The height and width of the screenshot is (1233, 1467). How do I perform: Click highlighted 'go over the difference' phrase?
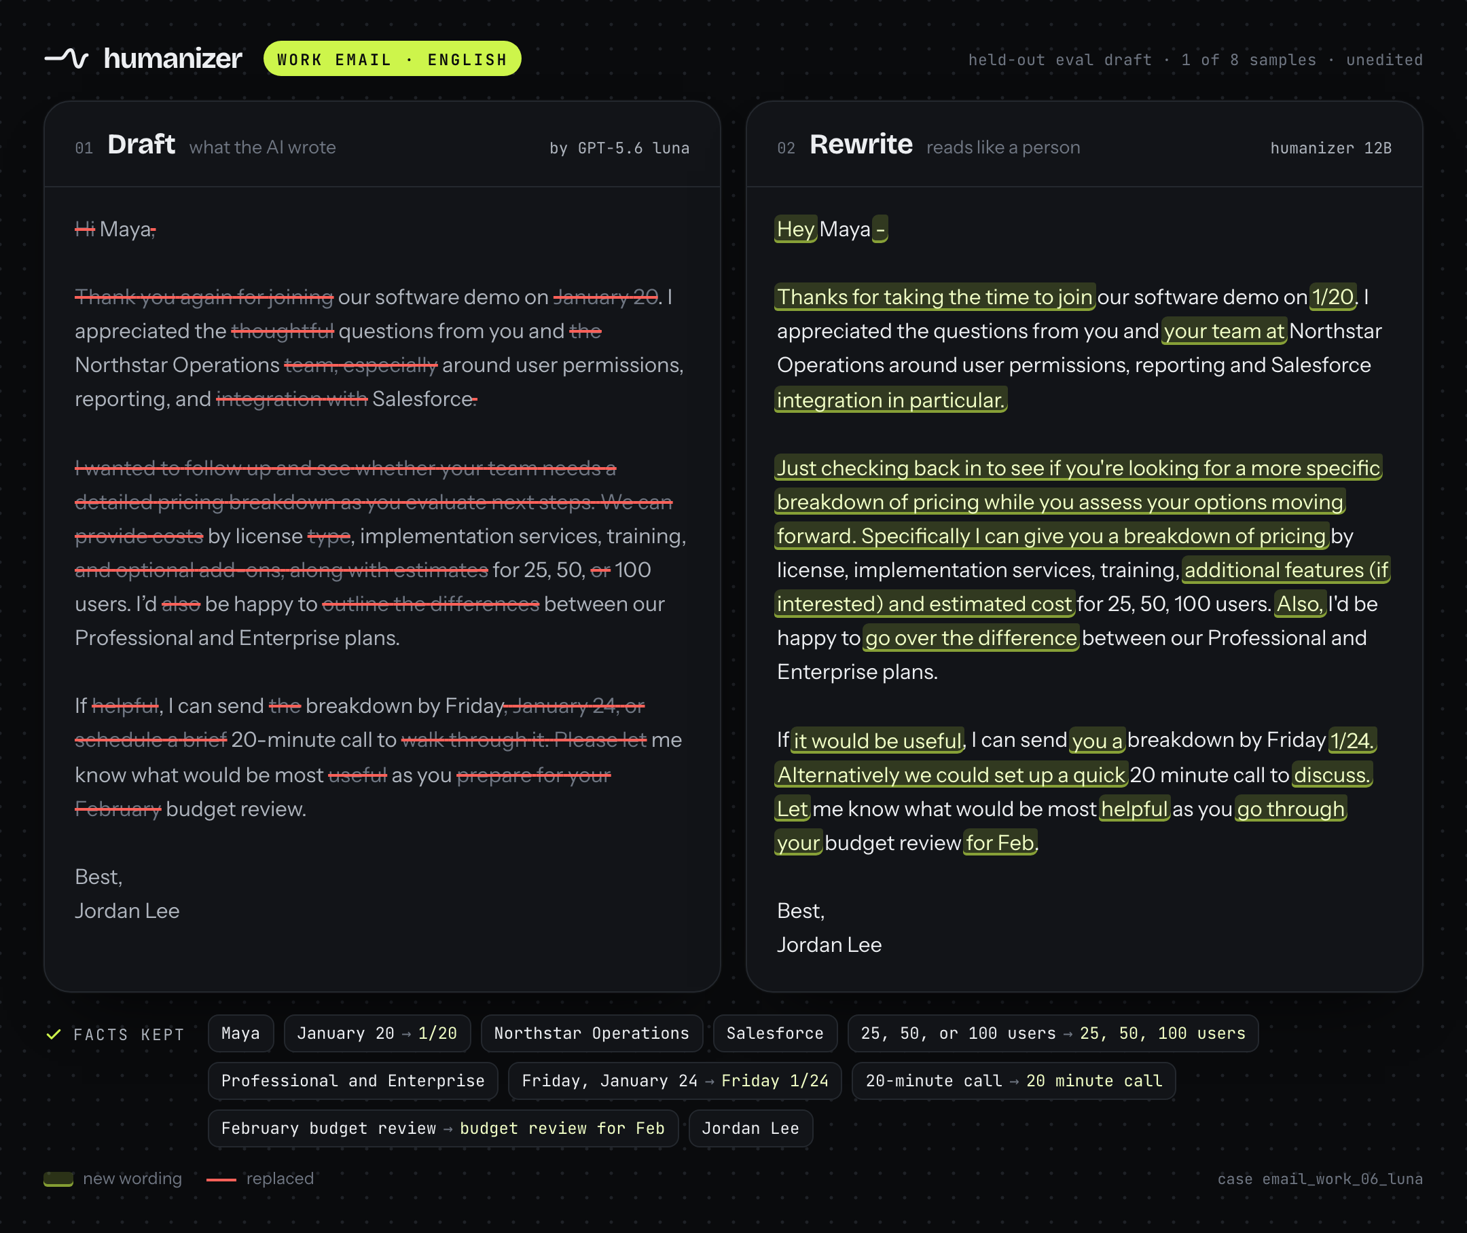[971, 638]
